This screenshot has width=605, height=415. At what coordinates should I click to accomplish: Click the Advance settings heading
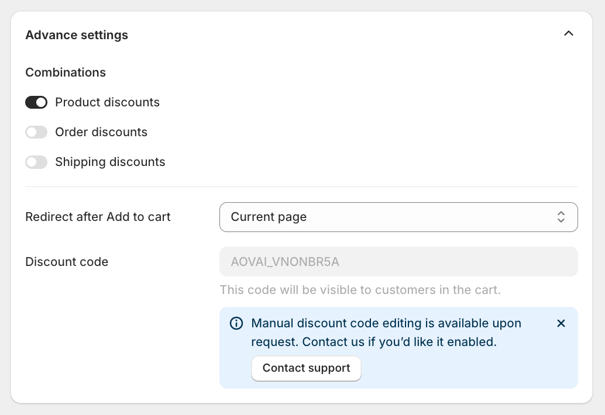[x=77, y=35]
